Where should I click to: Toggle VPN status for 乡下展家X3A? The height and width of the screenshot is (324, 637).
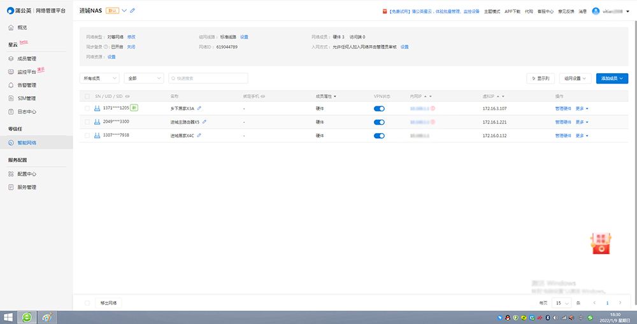[x=379, y=109]
